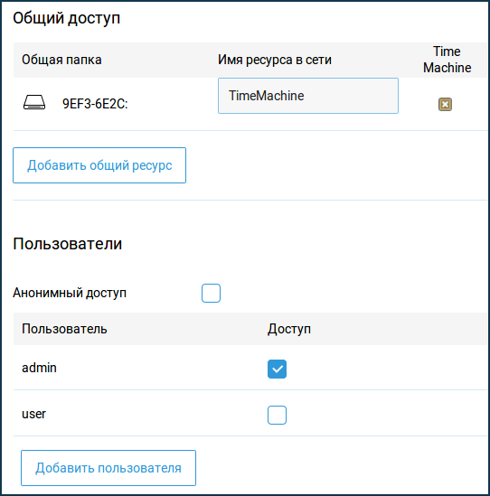Click the Доступ column header
The height and width of the screenshot is (496, 490).
coord(289,329)
